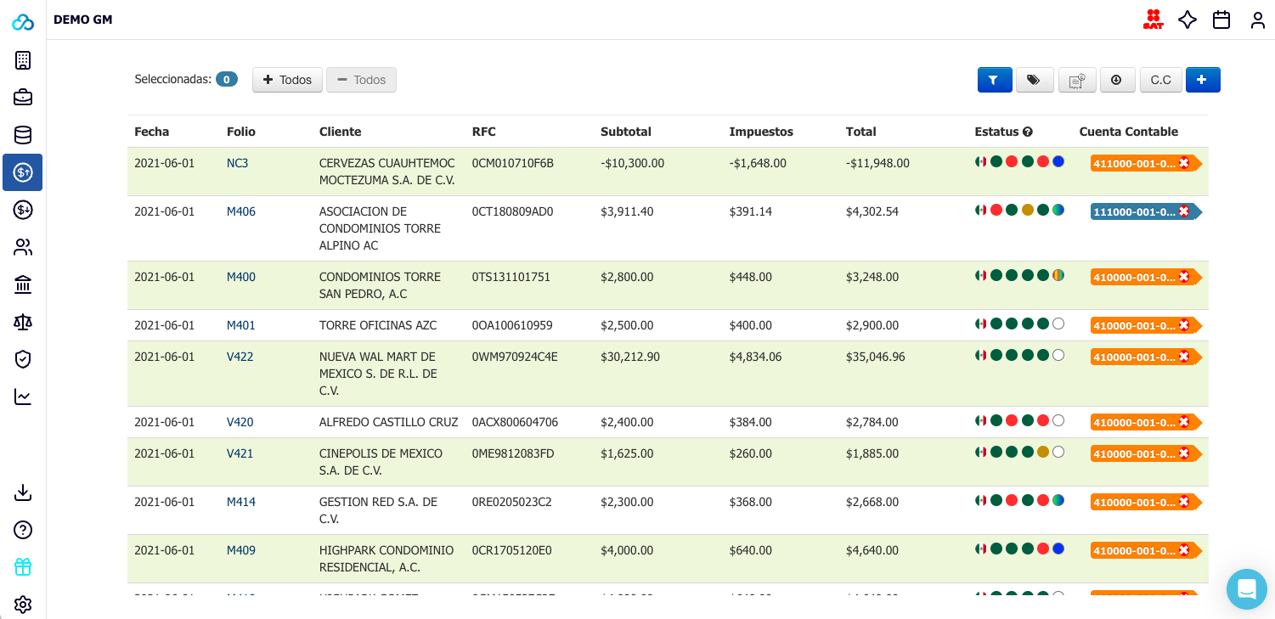Click the download tray sidebar icon
The height and width of the screenshot is (619, 1275).
tap(23, 492)
